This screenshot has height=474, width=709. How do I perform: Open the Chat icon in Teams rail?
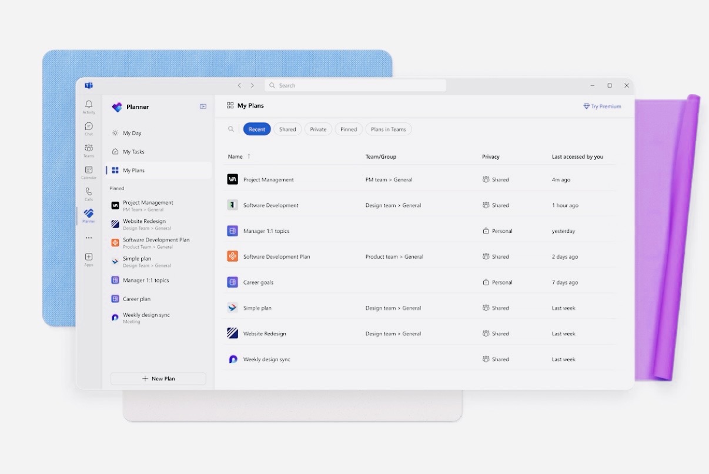(x=89, y=126)
